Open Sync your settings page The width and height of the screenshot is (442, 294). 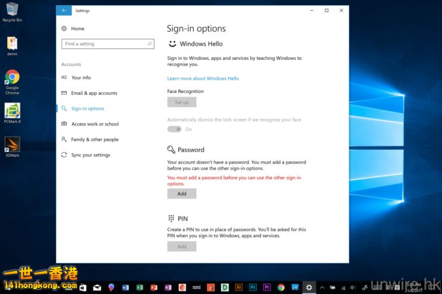point(90,155)
